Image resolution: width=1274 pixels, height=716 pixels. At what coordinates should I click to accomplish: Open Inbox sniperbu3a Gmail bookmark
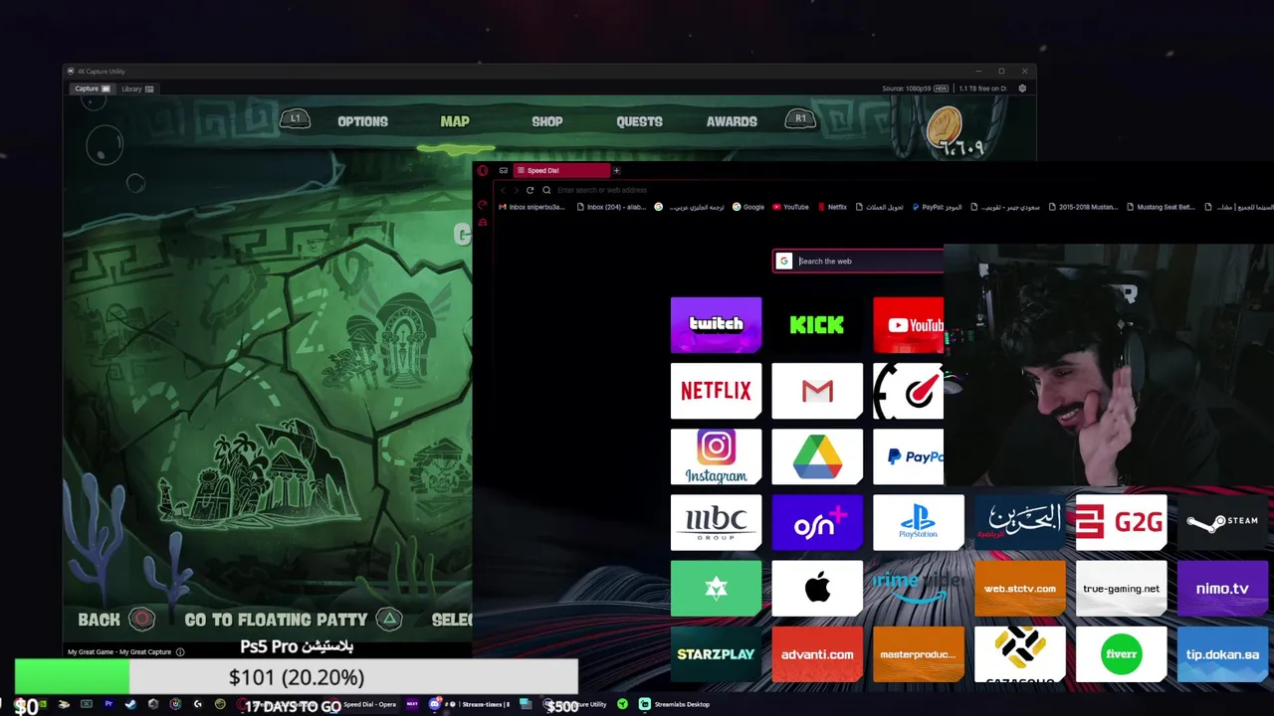(531, 207)
